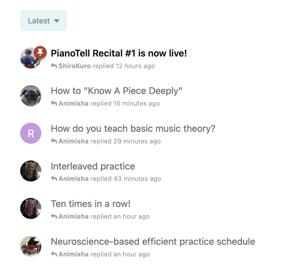Viewport: 282px width, 267px height.
Task: Click the purple R avatar circle
Action: 31,133
